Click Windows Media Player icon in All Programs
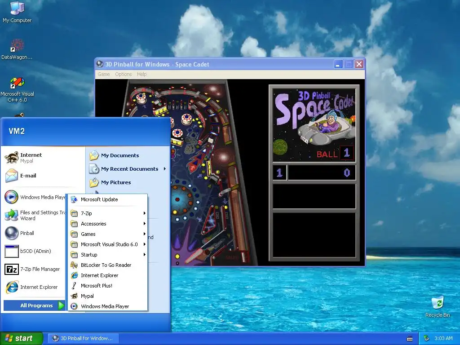Viewport: 460px width, 345px height. click(74, 306)
